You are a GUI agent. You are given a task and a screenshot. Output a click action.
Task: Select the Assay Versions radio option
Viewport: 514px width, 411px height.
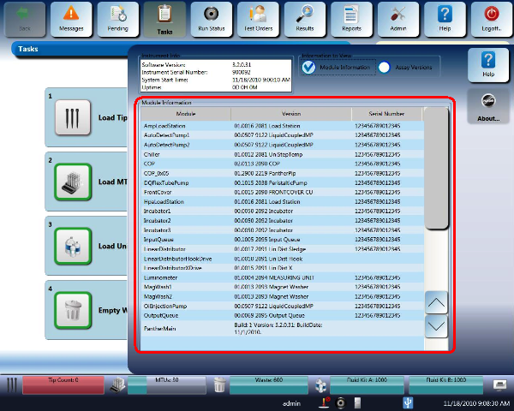point(385,68)
